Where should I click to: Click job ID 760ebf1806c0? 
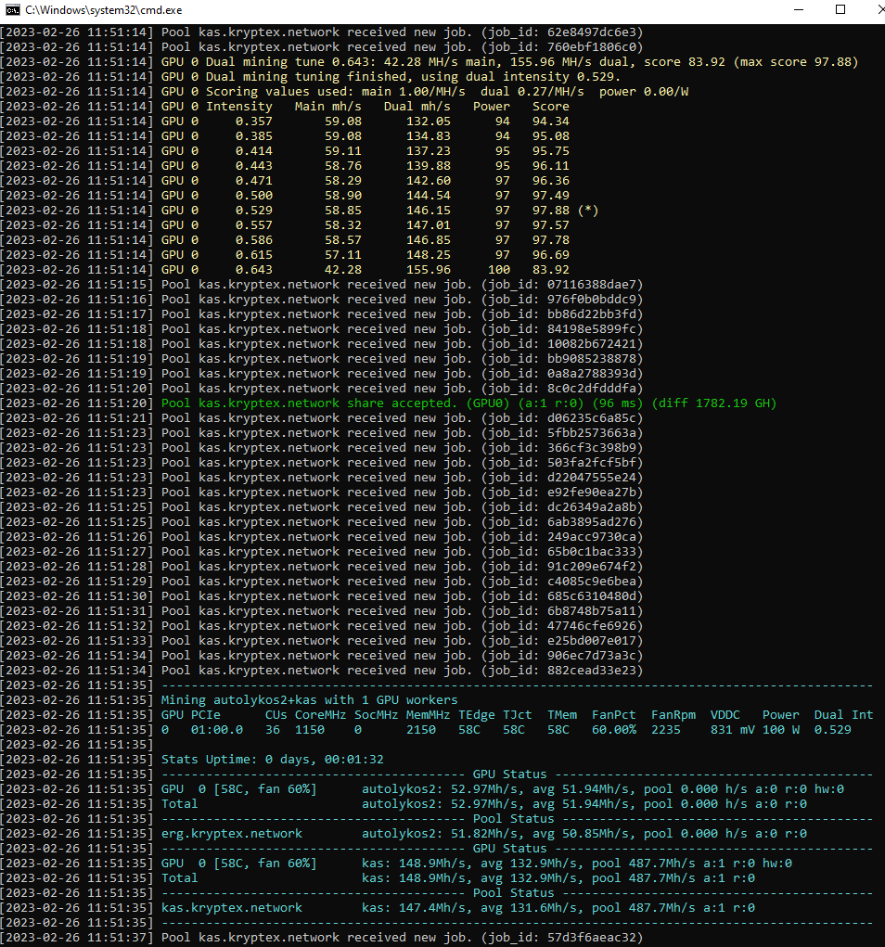click(x=592, y=47)
